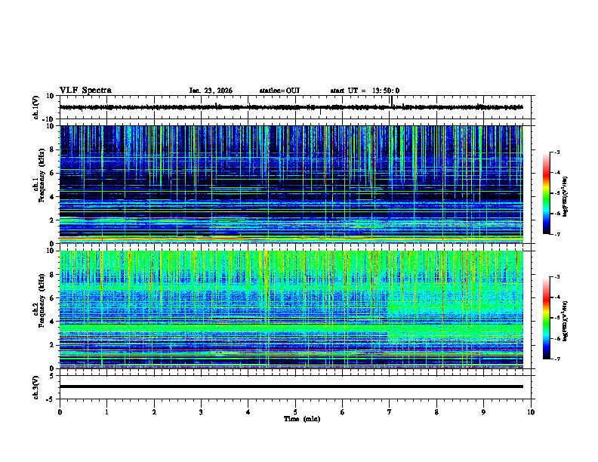Click time axis tick label "8"
This screenshot has height=462, width=598.
(x=436, y=412)
